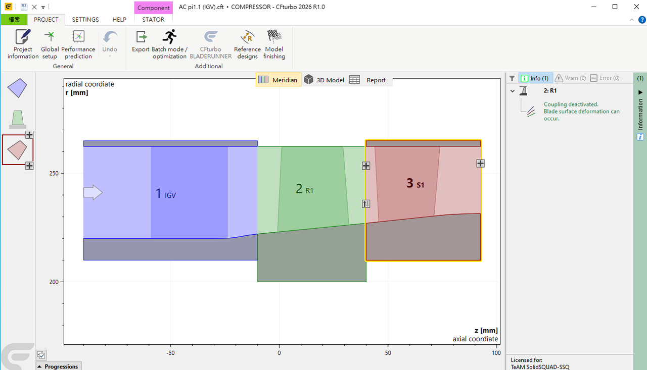Open Reference designs
Viewport: 647px width, 370px height.
pyautogui.click(x=247, y=44)
